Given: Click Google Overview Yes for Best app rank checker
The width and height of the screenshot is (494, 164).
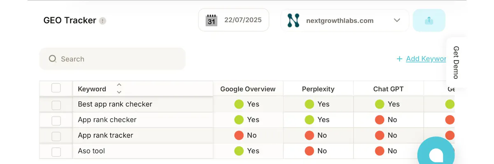Looking at the screenshot, I should pyautogui.click(x=247, y=104).
